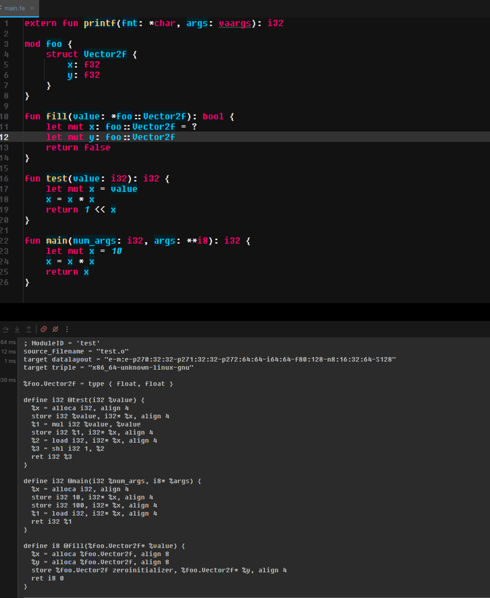Click the '?' initializer on line 11
490x598 pixels.
194,127
